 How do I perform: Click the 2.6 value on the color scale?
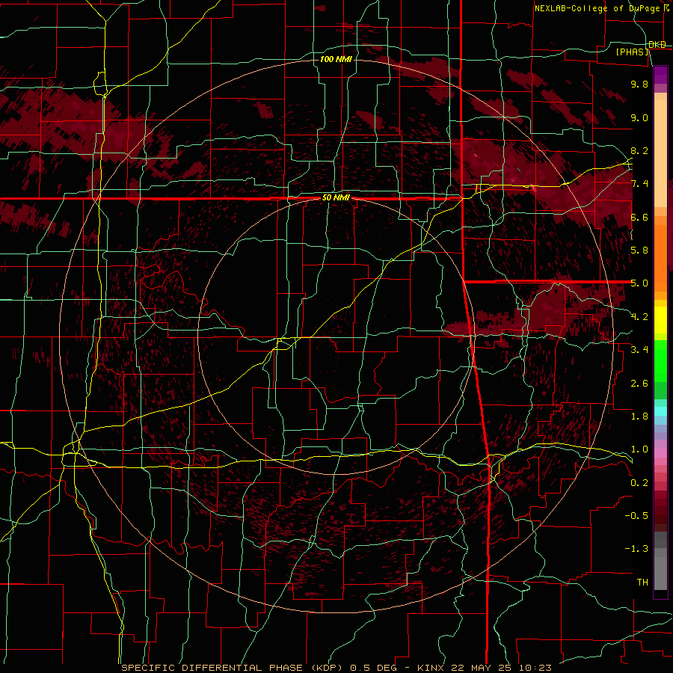(x=639, y=384)
